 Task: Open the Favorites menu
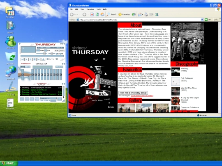click(x=90, y=9)
